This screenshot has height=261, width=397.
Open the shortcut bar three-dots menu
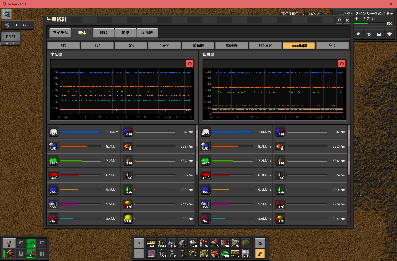pyautogui.click(x=267, y=240)
